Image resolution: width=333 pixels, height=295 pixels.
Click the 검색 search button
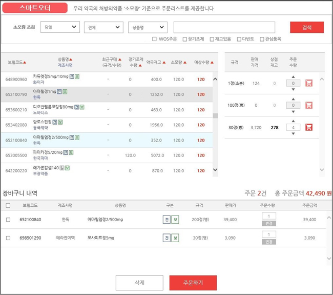307,27
